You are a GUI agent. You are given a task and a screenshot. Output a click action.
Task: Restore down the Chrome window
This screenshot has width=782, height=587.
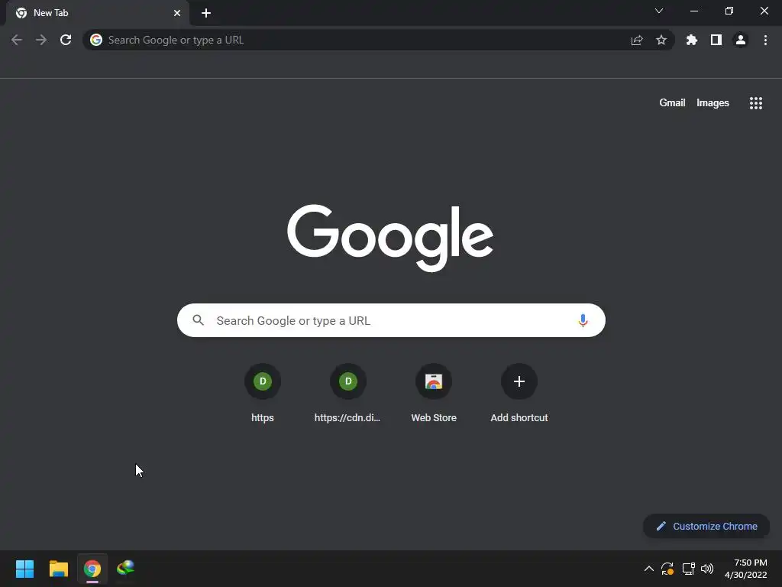pos(729,11)
